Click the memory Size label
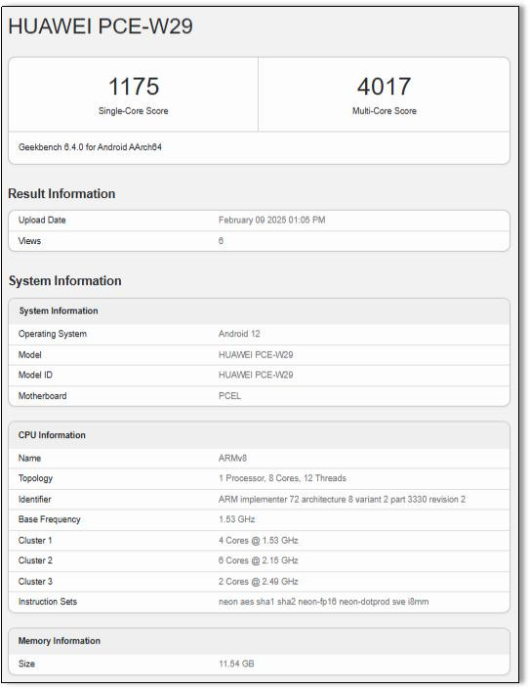Screen dimensions: 530x689 click(26, 664)
